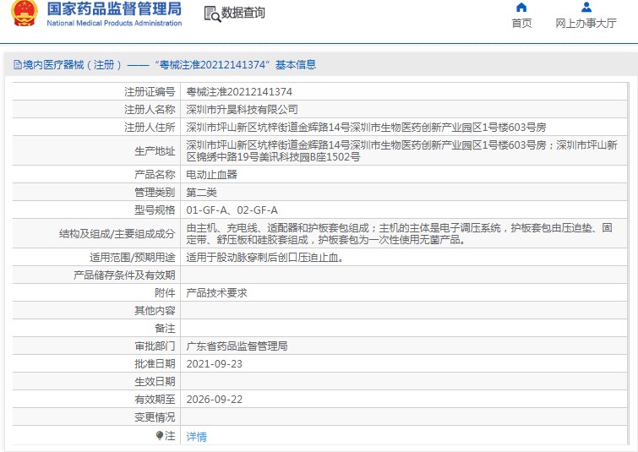Click the 产品储存条件及有效期 label
Image resolution: width=638 pixels, height=452 pixels.
[x=124, y=275]
